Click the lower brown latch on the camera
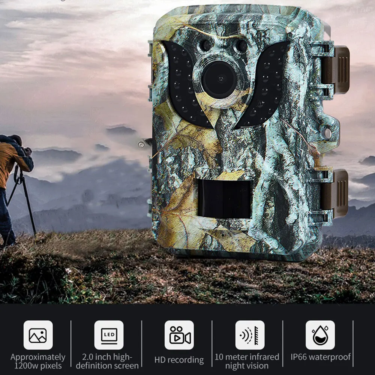The image size is (375, 375). point(336,193)
